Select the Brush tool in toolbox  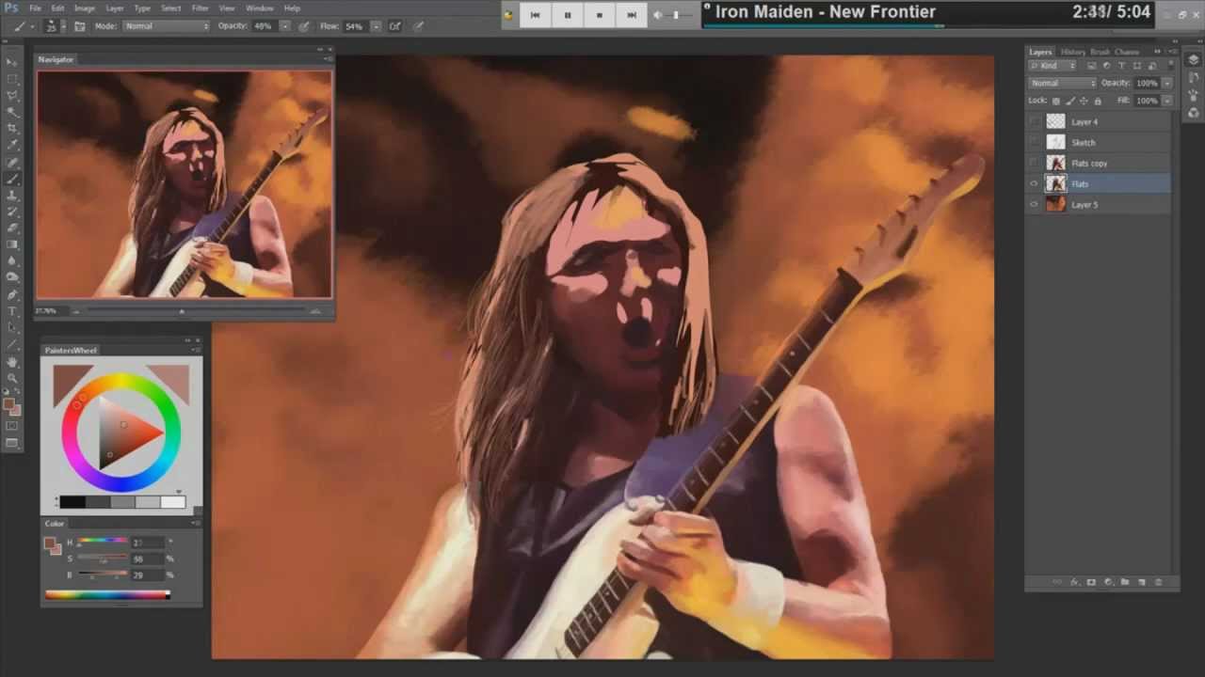pyautogui.click(x=12, y=179)
